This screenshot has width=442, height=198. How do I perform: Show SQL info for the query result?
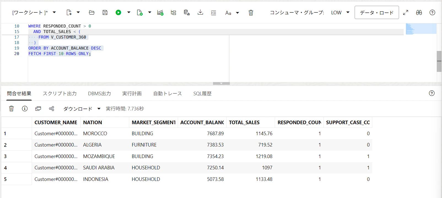[25, 109]
